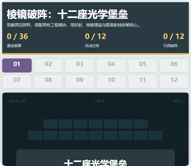Pick level 08

[48, 81]
